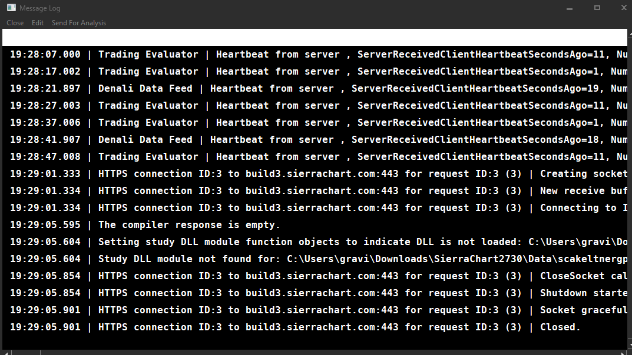Screen dimensions: 632x355
Task: Close the Message Log window
Action: click(623, 8)
